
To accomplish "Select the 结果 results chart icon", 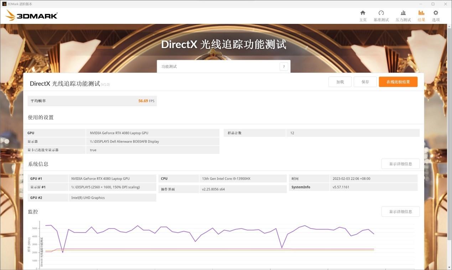I will (x=421, y=13).
